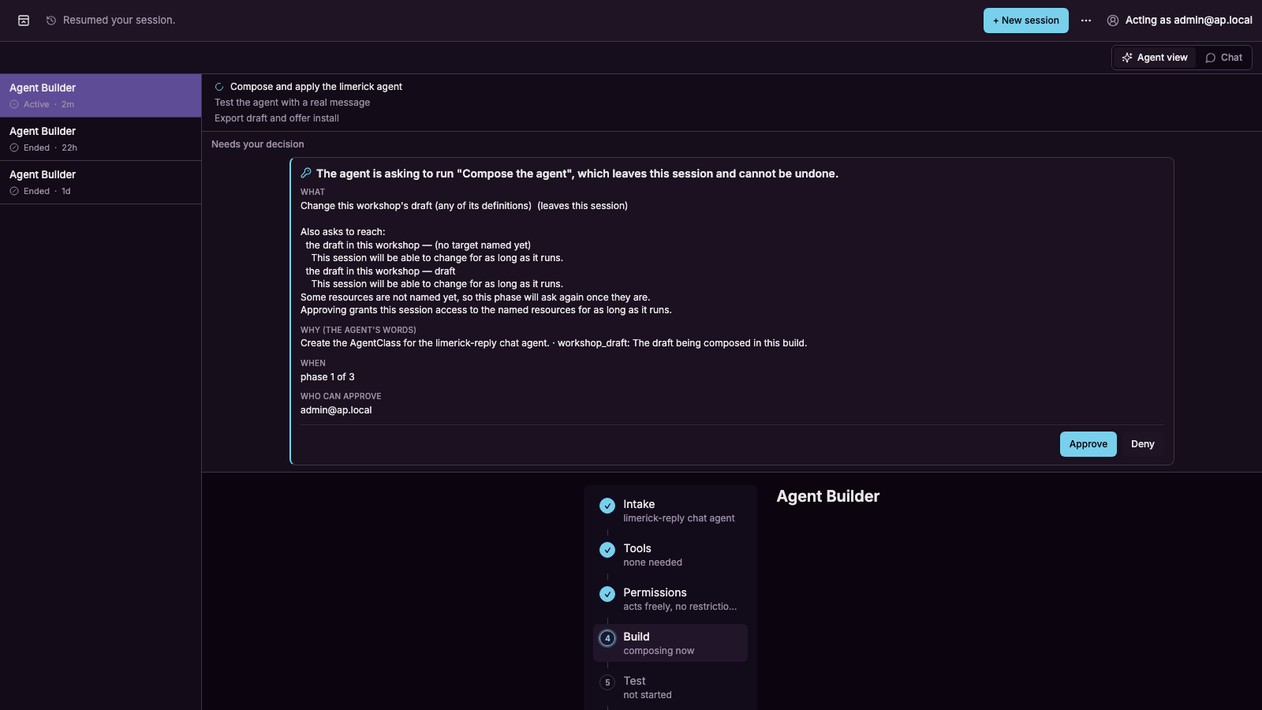1262x710 pixels.
Task: Click the Ended status icon for 22h session
Action: click(14, 148)
